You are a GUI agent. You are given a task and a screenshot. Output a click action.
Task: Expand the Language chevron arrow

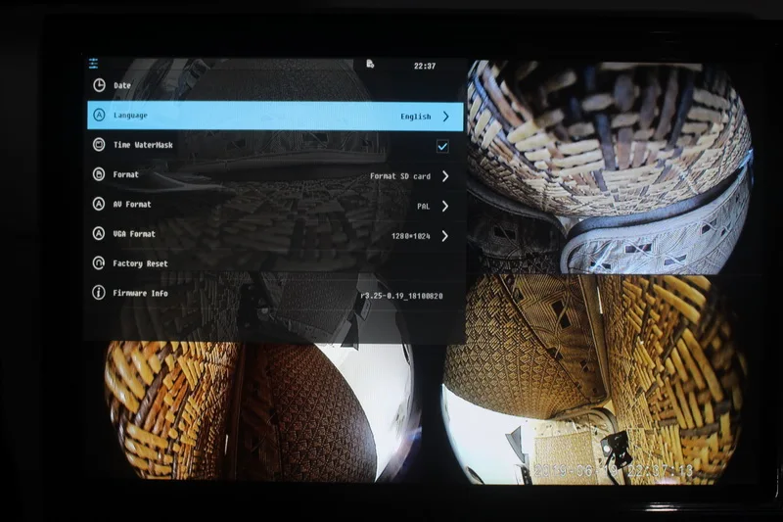pyautogui.click(x=446, y=117)
